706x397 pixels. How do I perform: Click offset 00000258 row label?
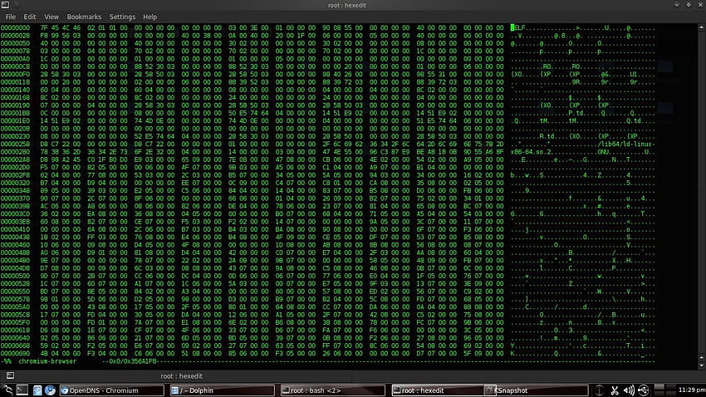(x=15, y=144)
